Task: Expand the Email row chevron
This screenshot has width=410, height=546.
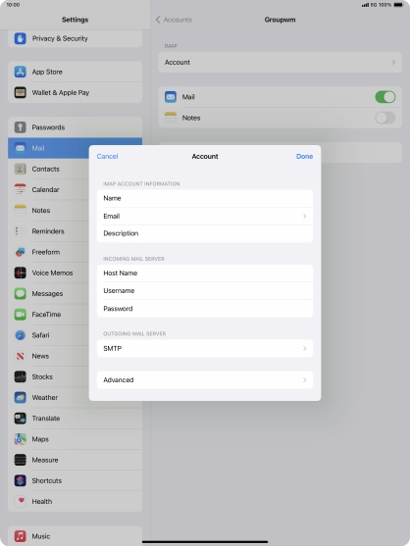Action: click(x=304, y=217)
